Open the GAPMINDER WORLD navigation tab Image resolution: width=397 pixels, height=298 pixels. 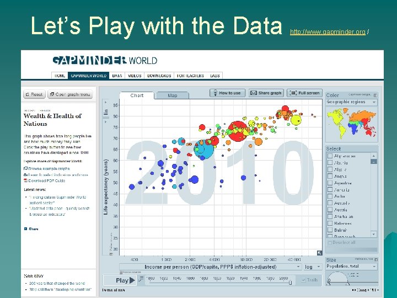(x=89, y=76)
